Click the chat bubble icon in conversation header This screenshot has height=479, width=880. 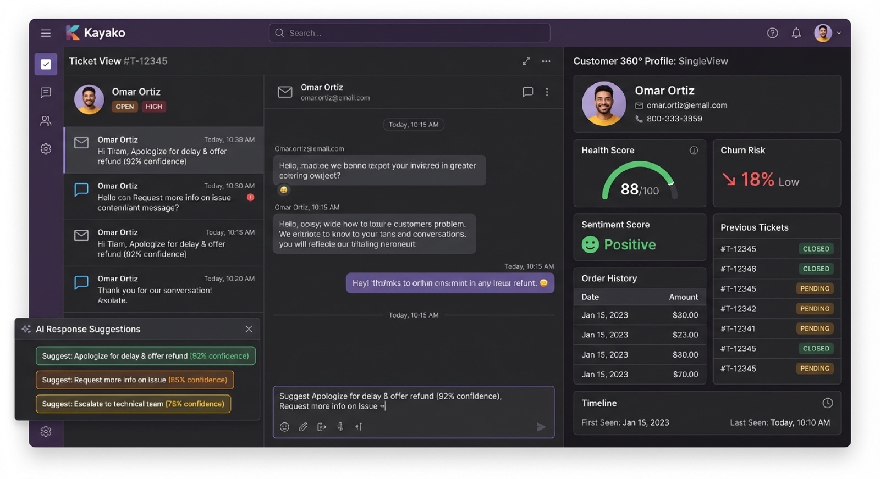coord(527,92)
